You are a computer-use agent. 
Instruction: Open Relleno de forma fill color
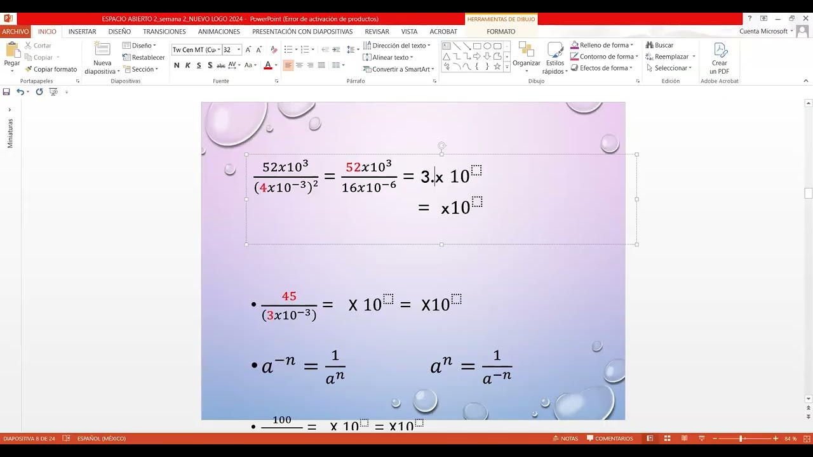pos(601,45)
